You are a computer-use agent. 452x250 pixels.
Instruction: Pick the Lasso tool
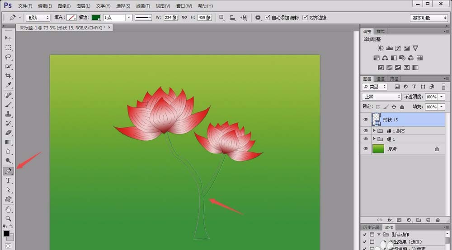tap(8, 57)
